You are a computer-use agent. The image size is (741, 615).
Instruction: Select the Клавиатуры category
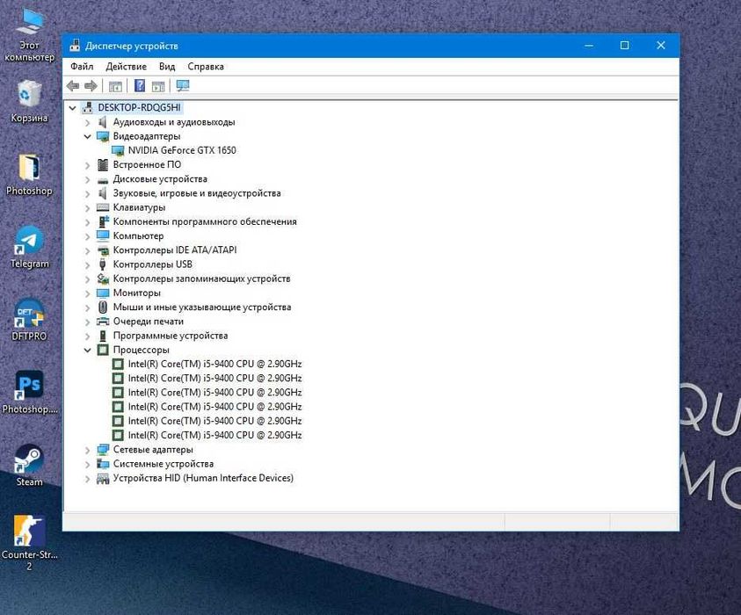pos(139,207)
